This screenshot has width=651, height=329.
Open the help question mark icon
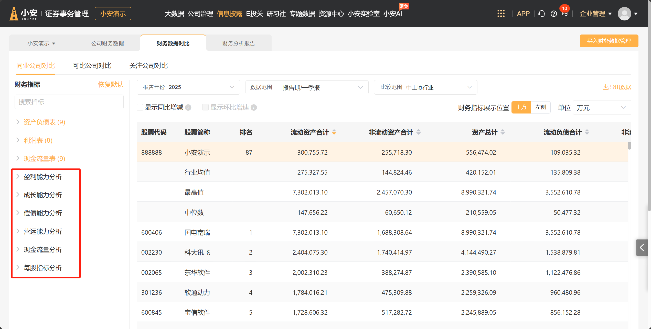554,14
